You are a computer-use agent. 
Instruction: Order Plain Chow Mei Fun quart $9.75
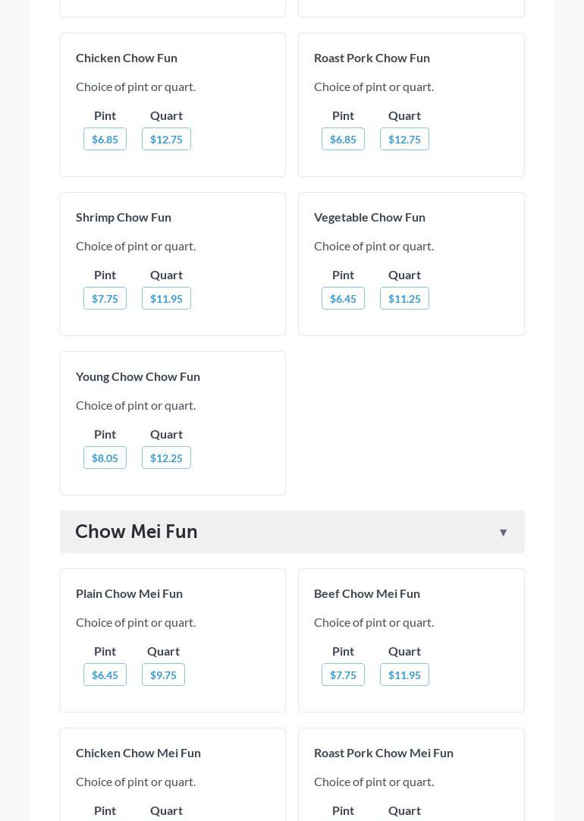pyautogui.click(x=163, y=675)
